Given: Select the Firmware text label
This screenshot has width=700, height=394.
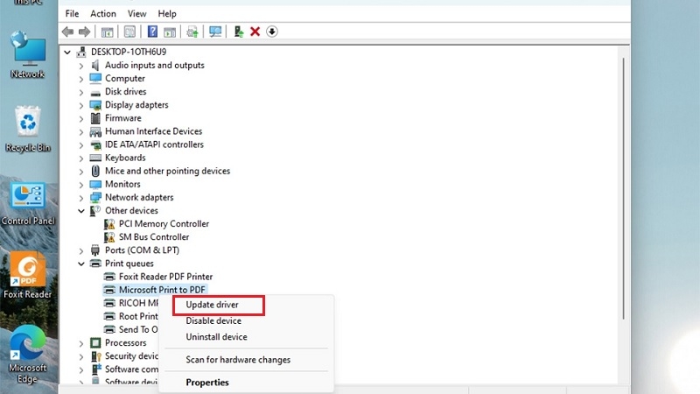Looking at the screenshot, I should (123, 118).
